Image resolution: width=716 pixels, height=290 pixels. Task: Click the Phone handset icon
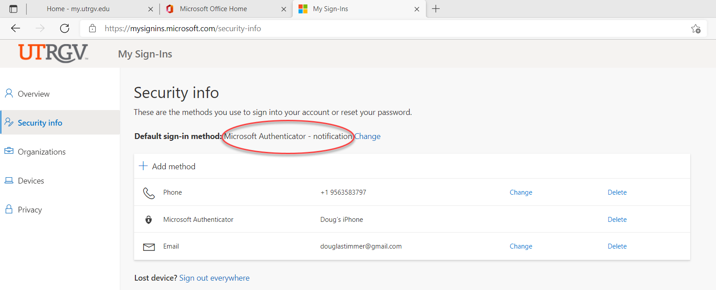click(x=149, y=193)
